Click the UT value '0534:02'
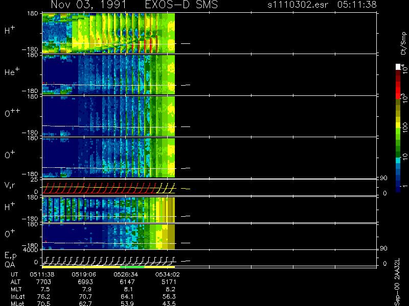 click(x=168, y=274)
